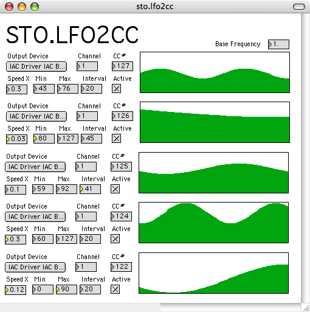
Task: Select the Max box in the CC# 126 row
Action: pos(67,139)
